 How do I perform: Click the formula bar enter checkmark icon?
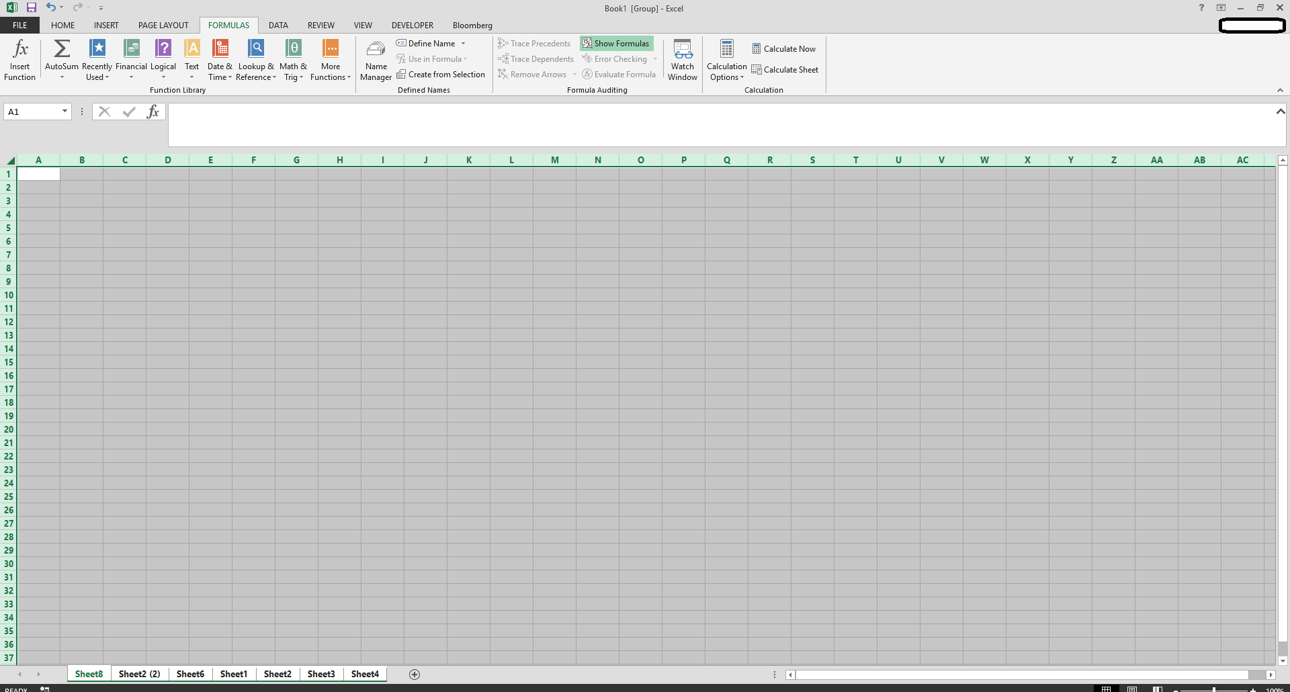click(x=129, y=112)
